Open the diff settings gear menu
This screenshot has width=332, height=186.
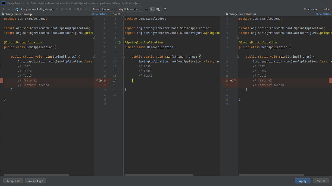(x=158, y=9)
